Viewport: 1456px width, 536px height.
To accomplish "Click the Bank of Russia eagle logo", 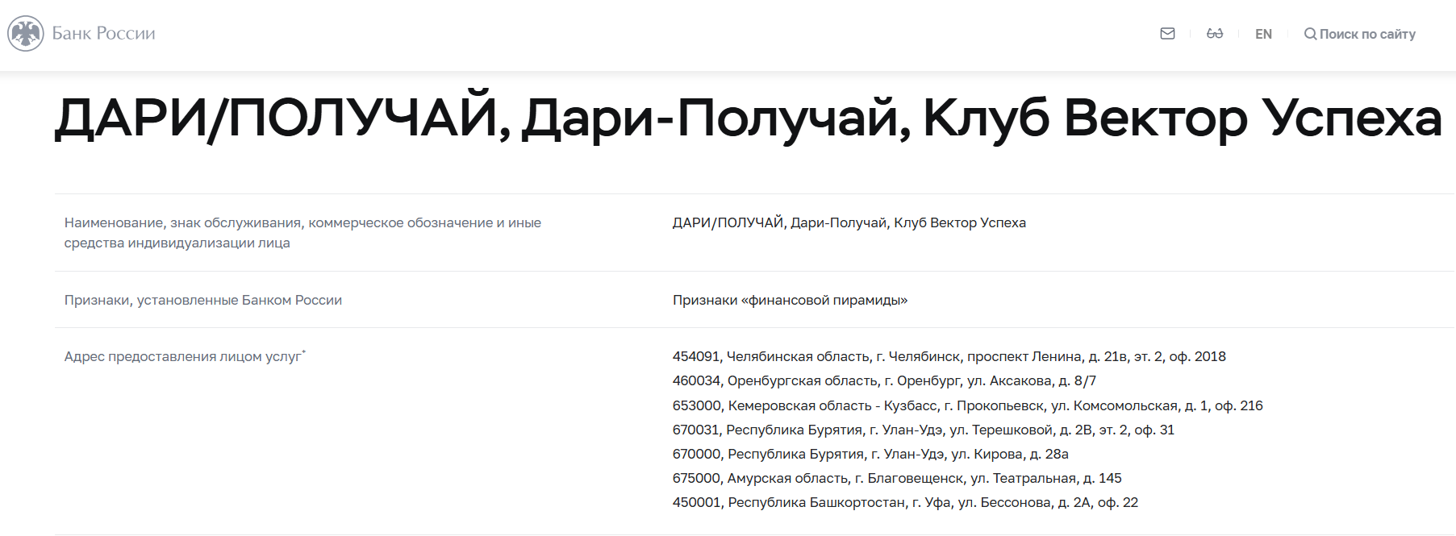I will [26, 34].
